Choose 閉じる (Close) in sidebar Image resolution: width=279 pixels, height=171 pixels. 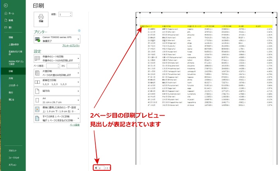11,100
